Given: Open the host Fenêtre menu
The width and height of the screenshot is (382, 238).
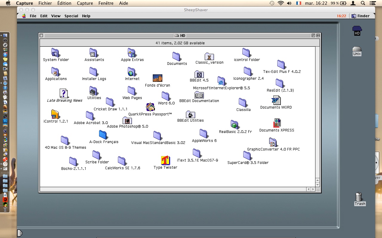Looking at the screenshot, I should click(x=106, y=3).
